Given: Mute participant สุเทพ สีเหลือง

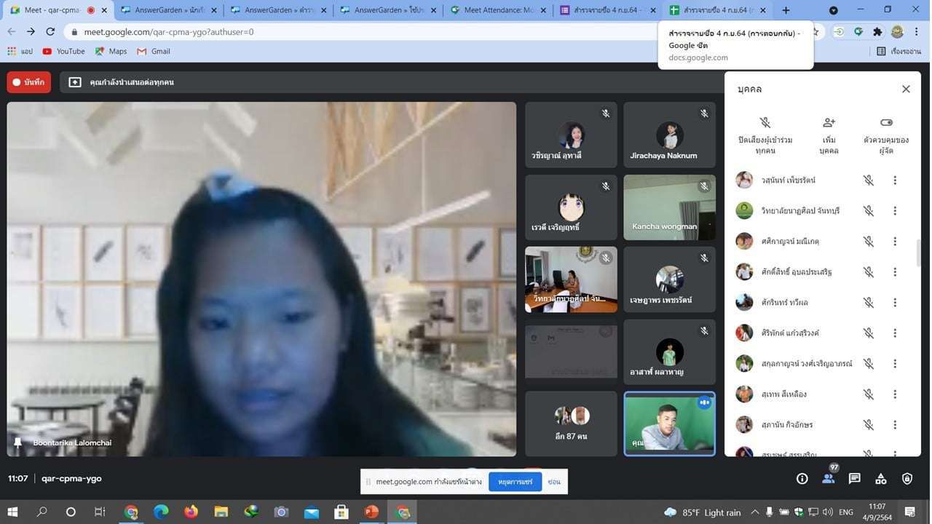Looking at the screenshot, I should point(868,394).
